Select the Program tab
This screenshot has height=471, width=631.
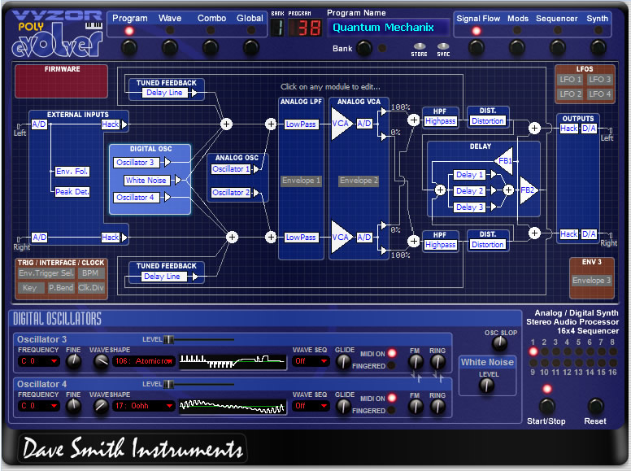coord(129,19)
